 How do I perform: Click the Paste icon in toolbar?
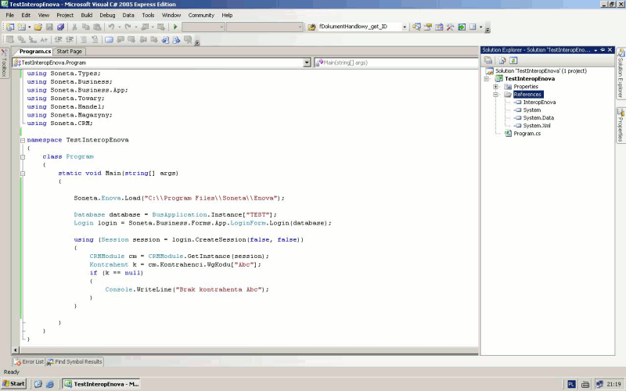(97, 27)
